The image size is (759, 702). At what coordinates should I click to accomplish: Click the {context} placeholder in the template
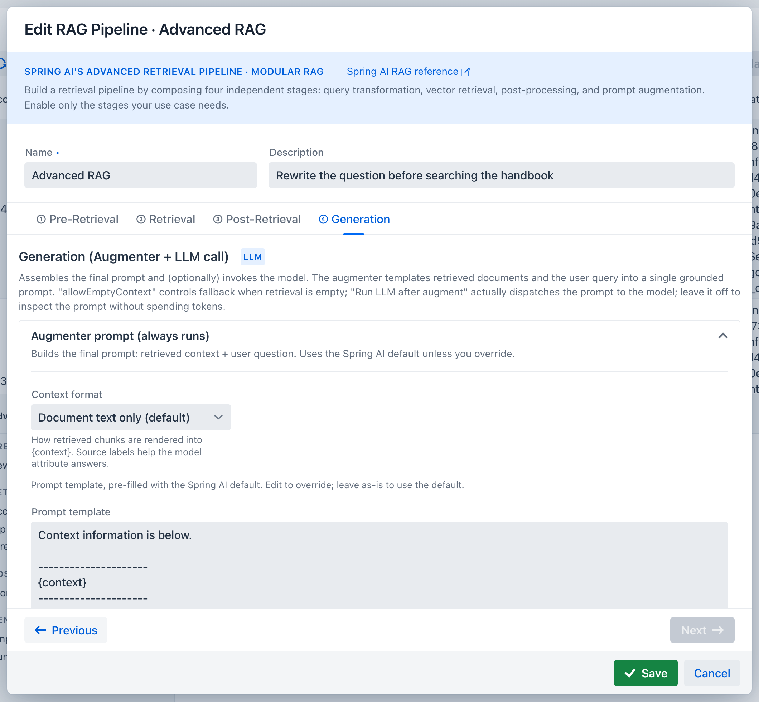[62, 582]
